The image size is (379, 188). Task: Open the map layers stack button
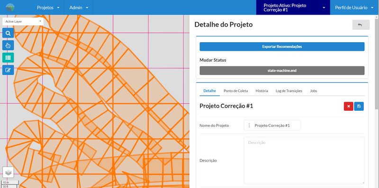coord(8,172)
